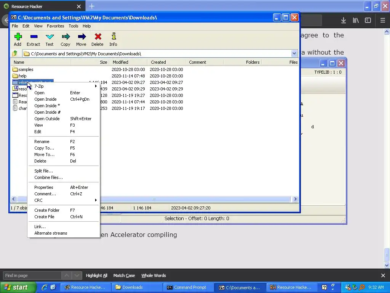The width and height of the screenshot is (390, 293).
Task: Open the File menu
Action: 15,26
